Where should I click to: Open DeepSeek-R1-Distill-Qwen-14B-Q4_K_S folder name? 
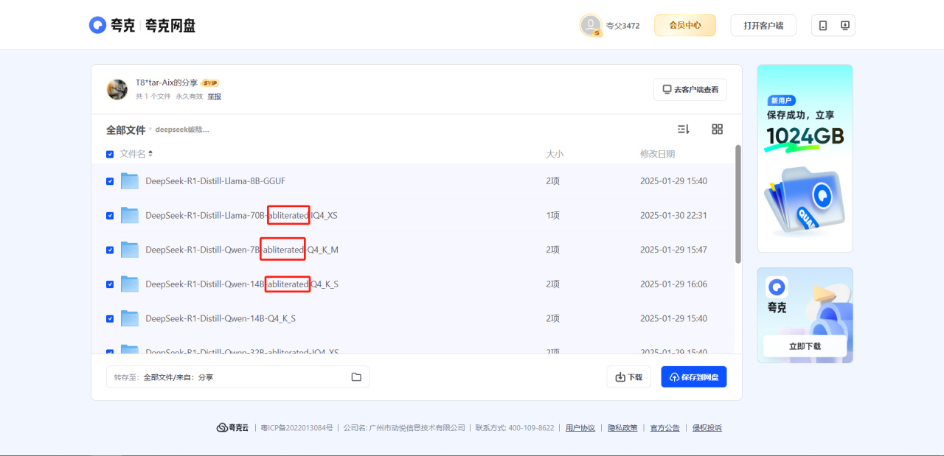(221, 318)
